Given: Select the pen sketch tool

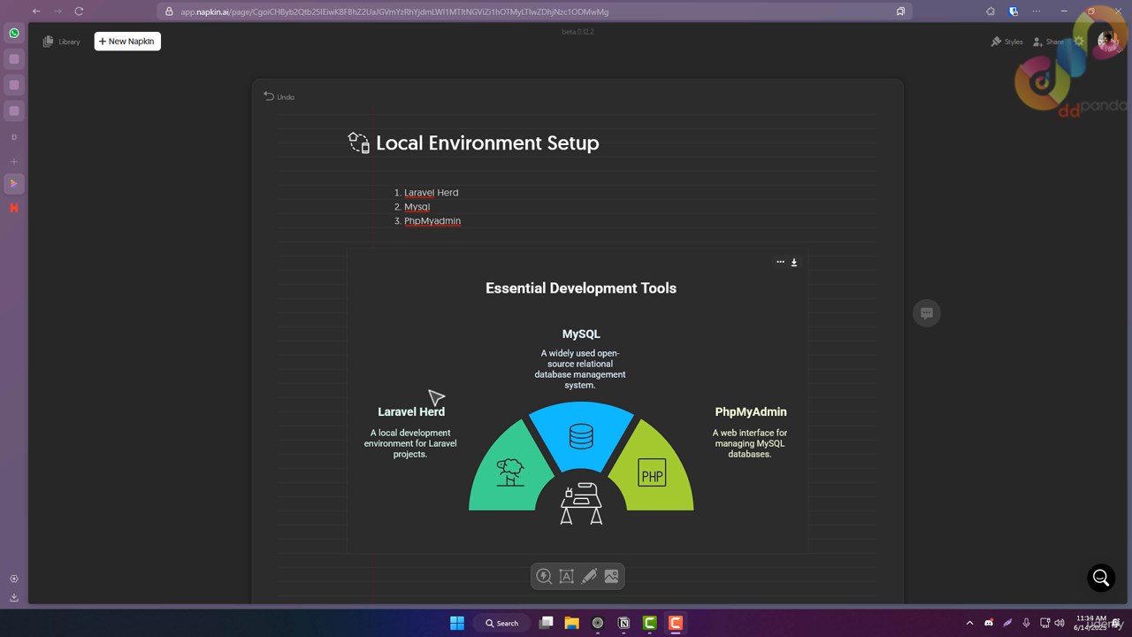Looking at the screenshot, I should click(589, 576).
